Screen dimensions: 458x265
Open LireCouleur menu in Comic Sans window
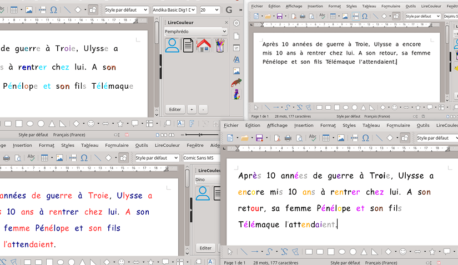coord(167,145)
